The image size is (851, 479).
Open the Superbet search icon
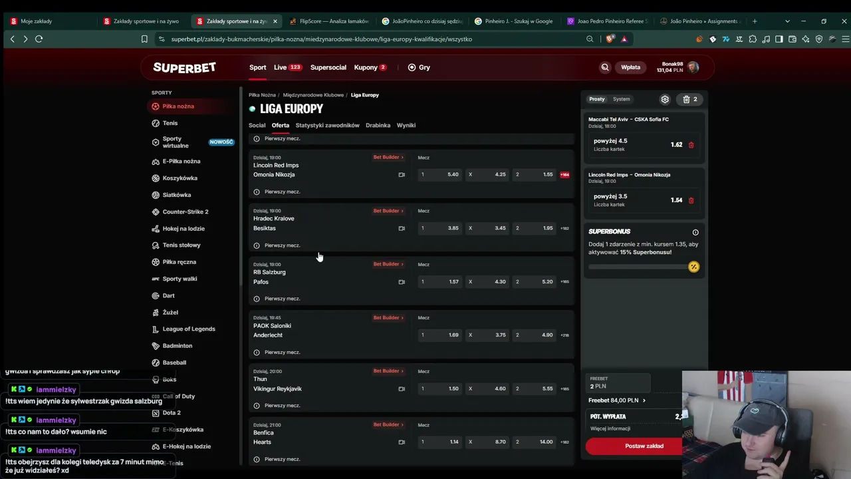(x=605, y=67)
